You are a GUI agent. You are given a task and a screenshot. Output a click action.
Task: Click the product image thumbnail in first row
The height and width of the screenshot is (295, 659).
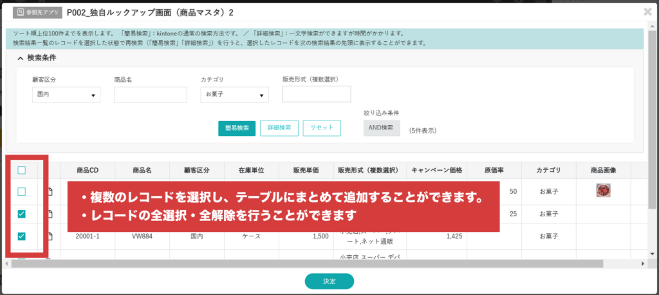click(x=603, y=191)
